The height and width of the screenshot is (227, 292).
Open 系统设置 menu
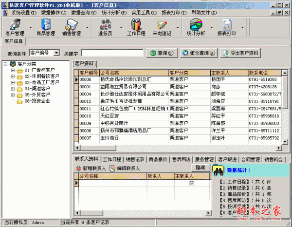click(24, 13)
